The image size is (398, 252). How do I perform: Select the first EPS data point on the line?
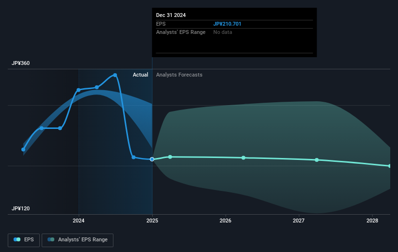coord(23,149)
